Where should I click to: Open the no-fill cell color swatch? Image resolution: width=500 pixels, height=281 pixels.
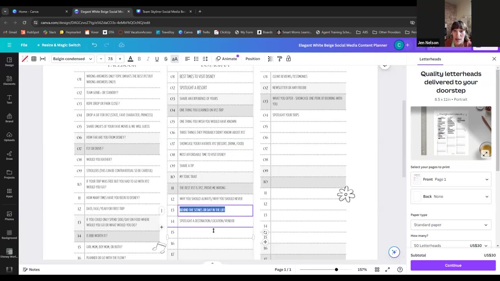pos(25,59)
